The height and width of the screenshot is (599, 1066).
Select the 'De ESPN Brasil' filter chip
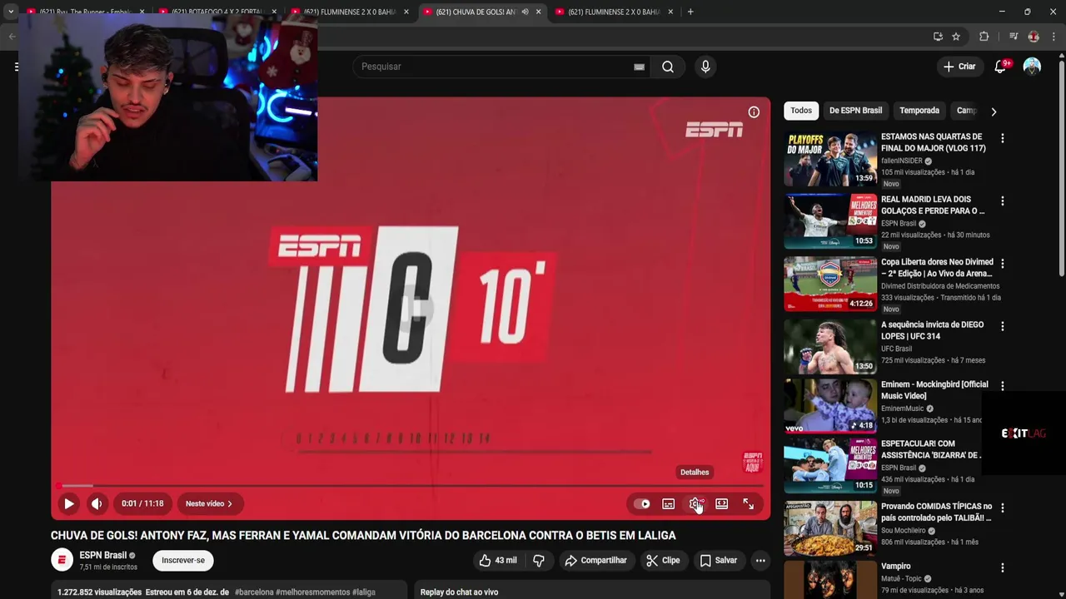click(855, 111)
